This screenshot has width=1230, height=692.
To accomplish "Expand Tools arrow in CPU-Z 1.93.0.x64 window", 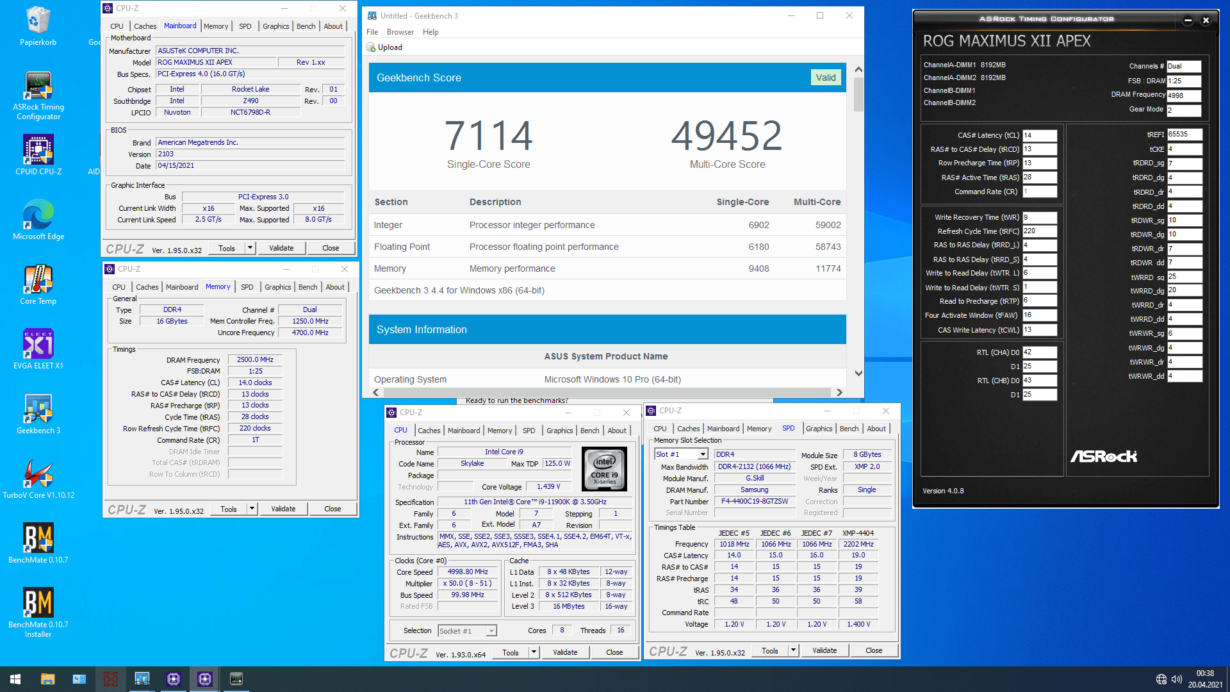I will click(x=534, y=652).
